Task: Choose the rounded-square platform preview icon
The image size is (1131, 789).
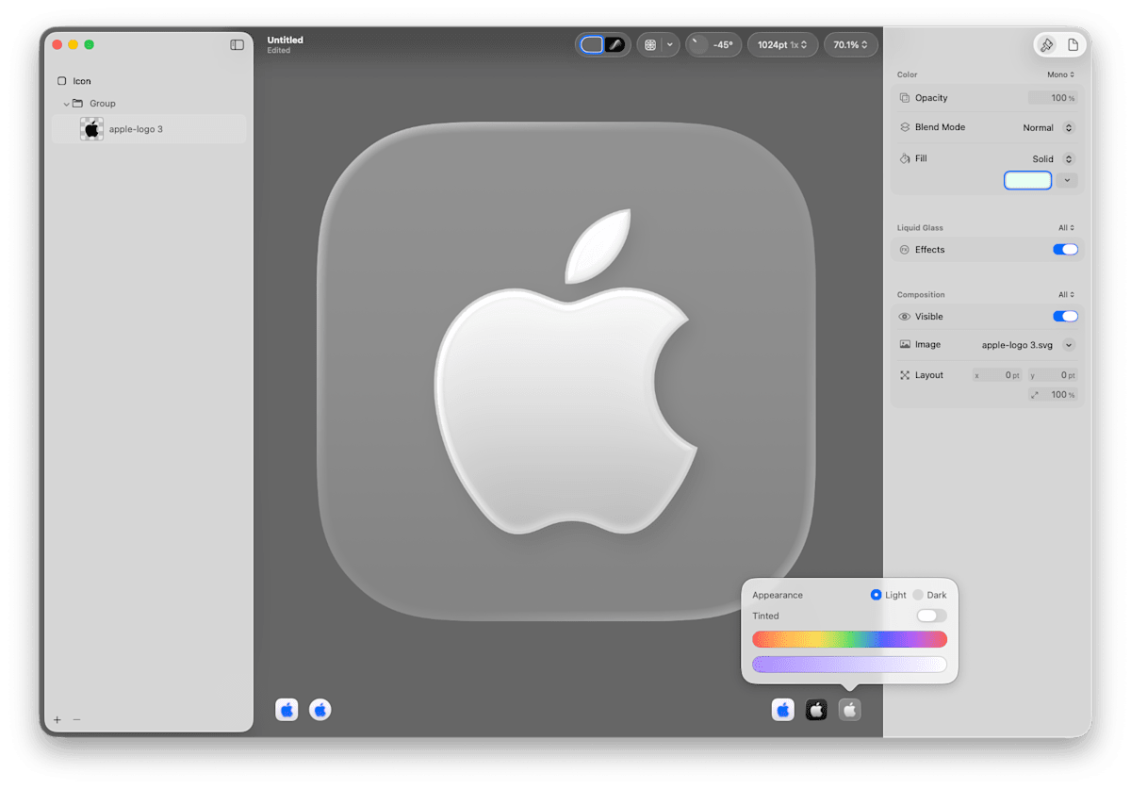Action: pyautogui.click(x=287, y=710)
